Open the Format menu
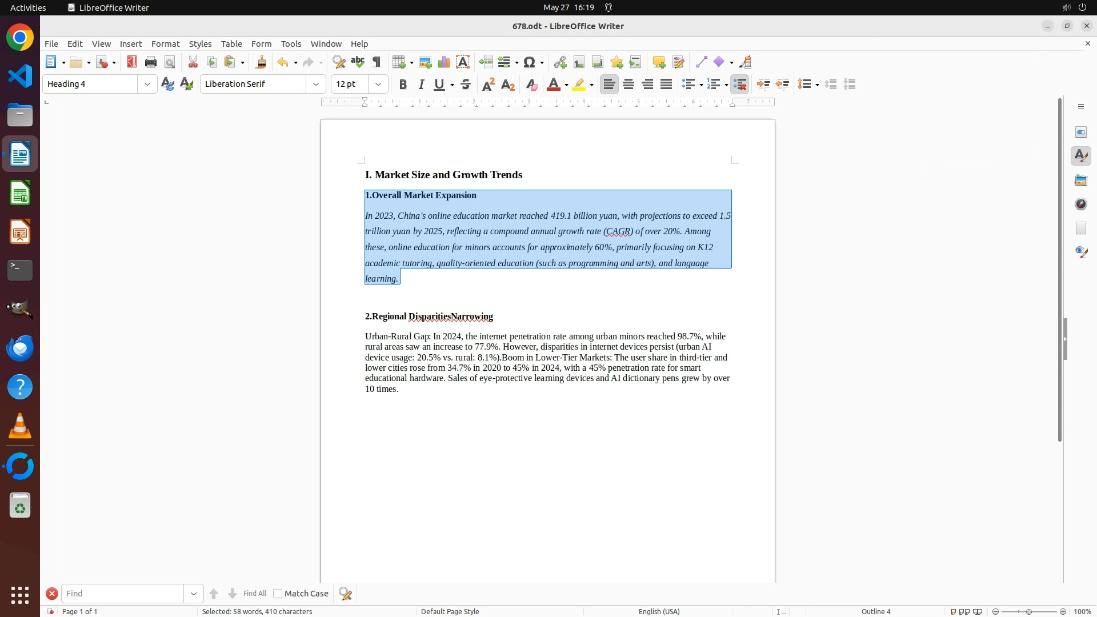 [165, 44]
